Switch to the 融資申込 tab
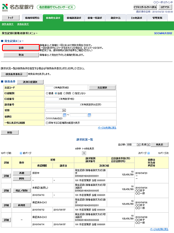174x233 pixels. [116, 18]
